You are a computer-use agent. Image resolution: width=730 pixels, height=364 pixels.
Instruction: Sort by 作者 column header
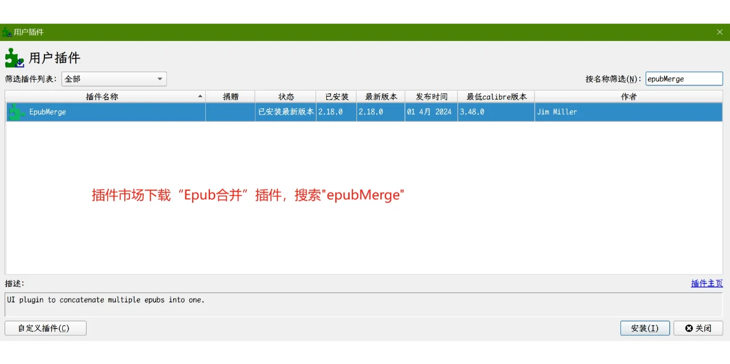point(628,97)
